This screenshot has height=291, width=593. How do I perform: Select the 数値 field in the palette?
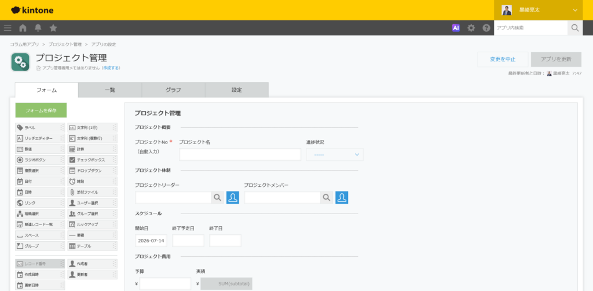tap(40, 149)
